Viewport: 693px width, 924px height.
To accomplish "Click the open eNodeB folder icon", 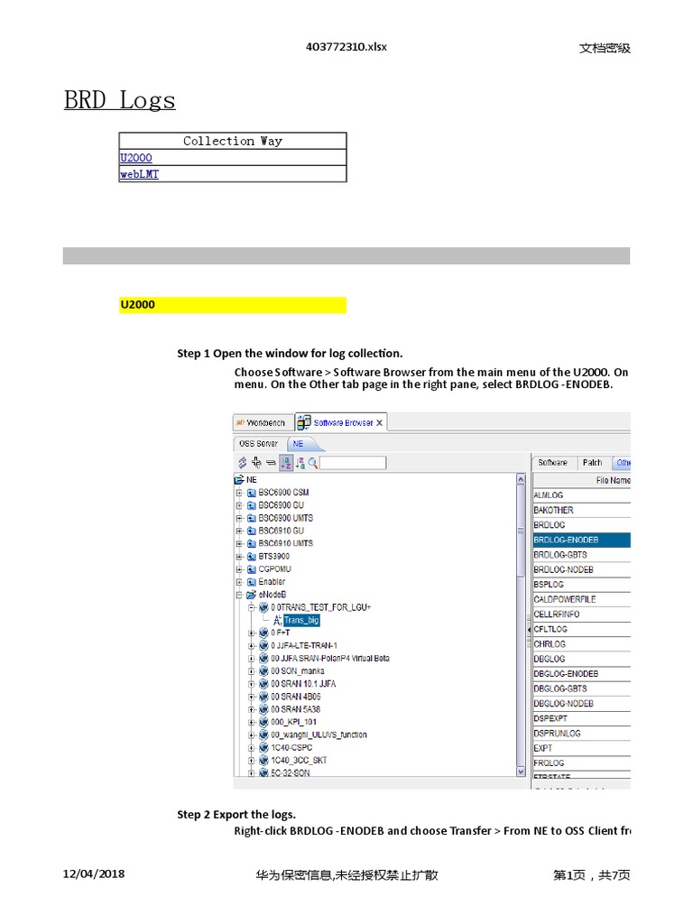I will 252,595.
